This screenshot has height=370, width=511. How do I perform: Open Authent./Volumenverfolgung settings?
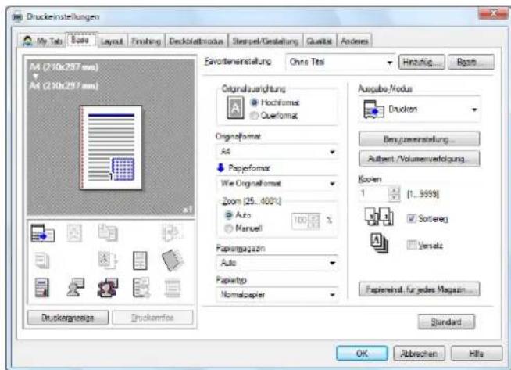point(419,159)
